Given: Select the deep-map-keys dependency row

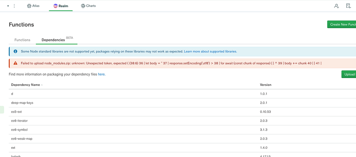Looking at the screenshot, I should (22, 103).
